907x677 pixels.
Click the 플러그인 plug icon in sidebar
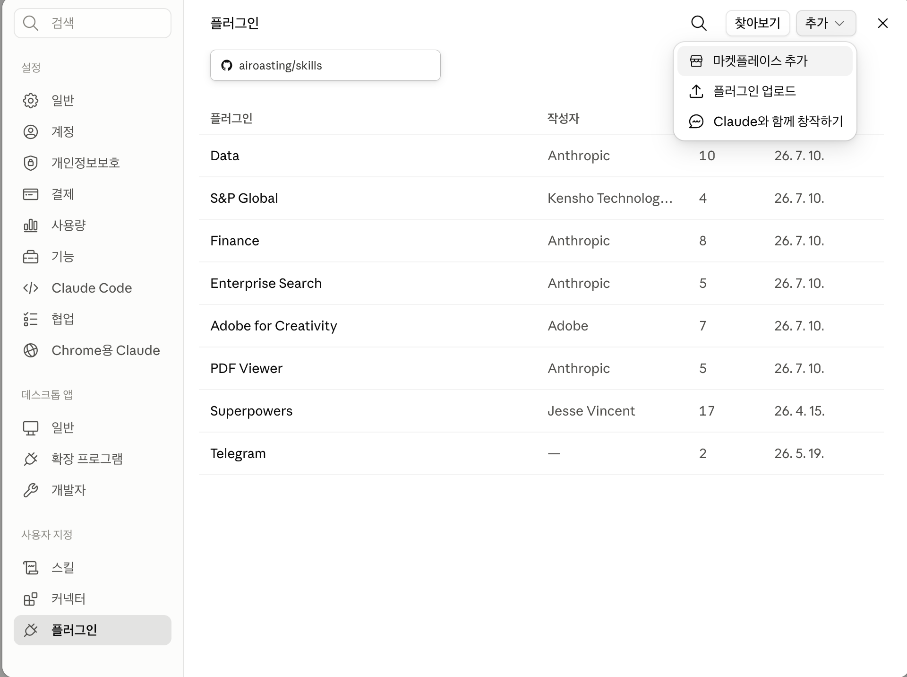click(31, 630)
